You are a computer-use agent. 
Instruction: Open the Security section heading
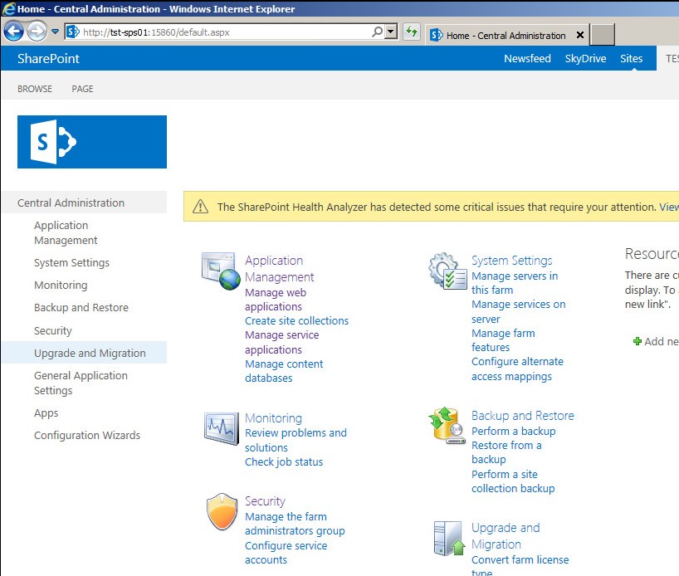pos(265,501)
